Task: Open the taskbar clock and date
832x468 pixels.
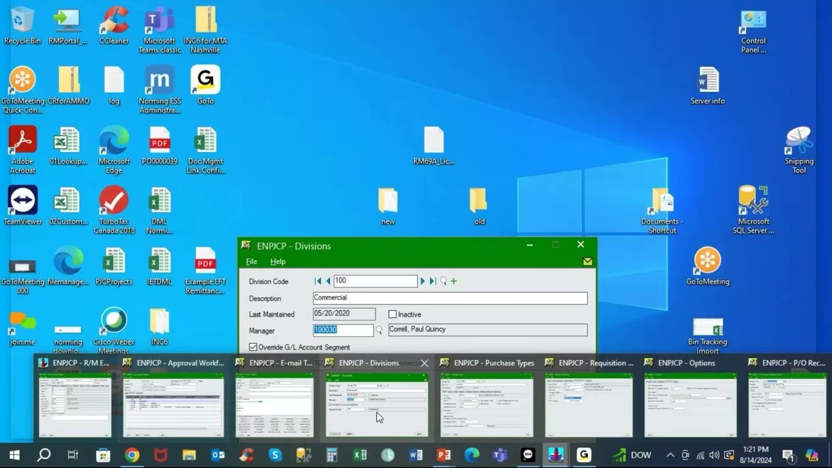Action: coord(755,455)
